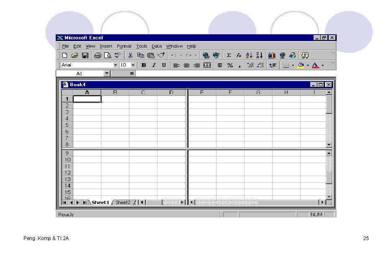Apply the red Font Color swatch

[x=315, y=65]
